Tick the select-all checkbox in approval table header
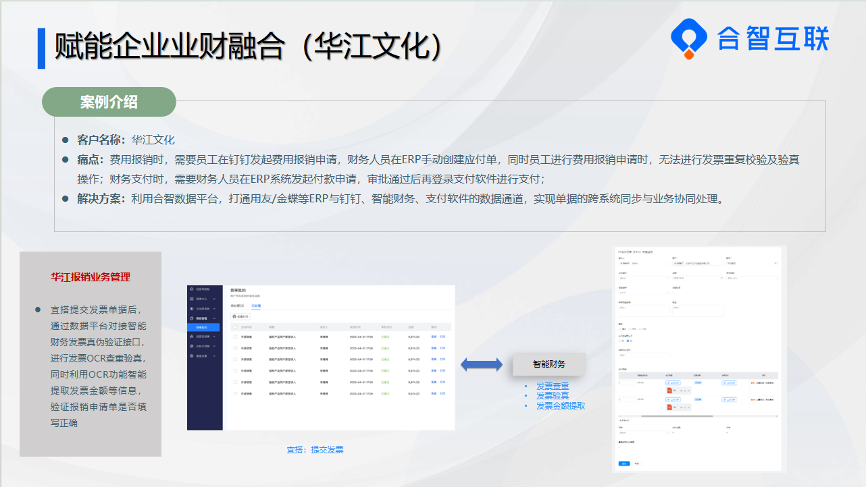 [235, 327]
